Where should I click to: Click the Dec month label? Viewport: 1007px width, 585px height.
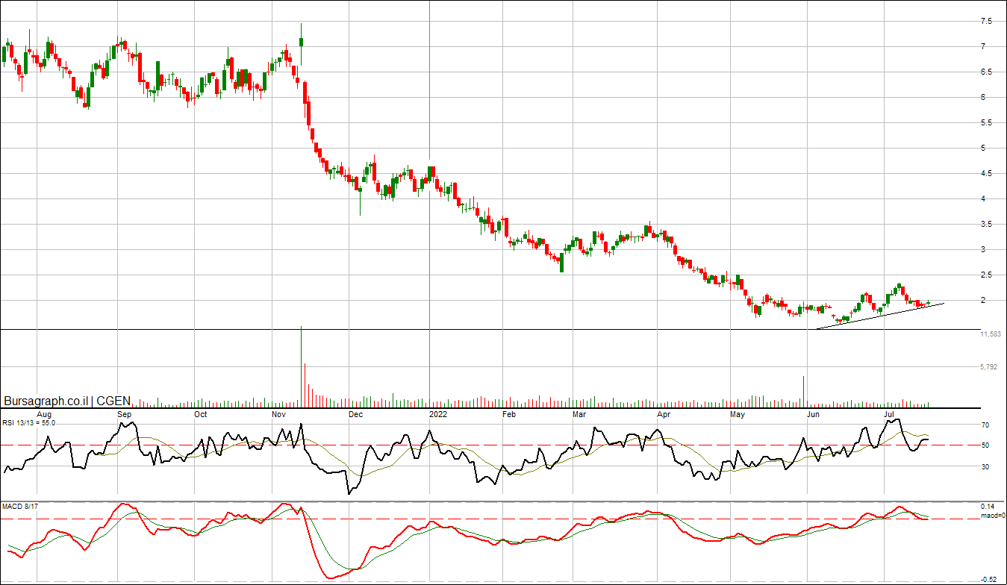[x=355, y=413]
